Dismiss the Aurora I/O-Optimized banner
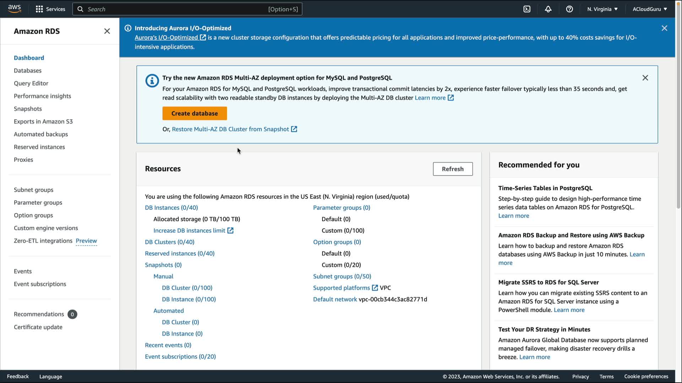 (x=664, y=28)
